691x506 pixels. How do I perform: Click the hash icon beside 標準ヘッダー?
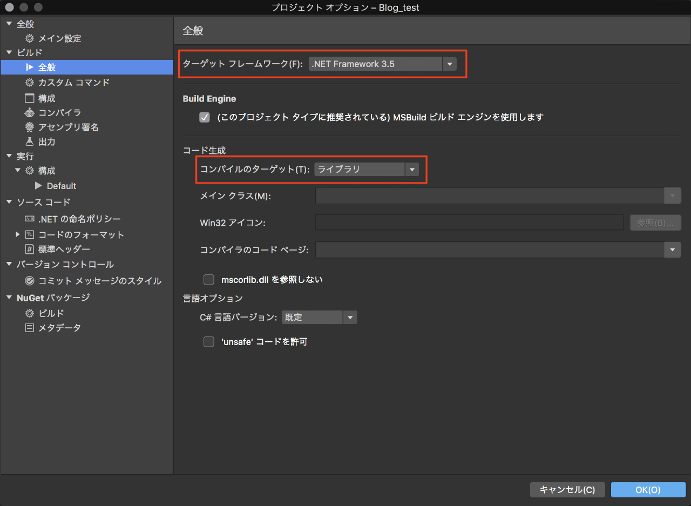click(29, 249)
